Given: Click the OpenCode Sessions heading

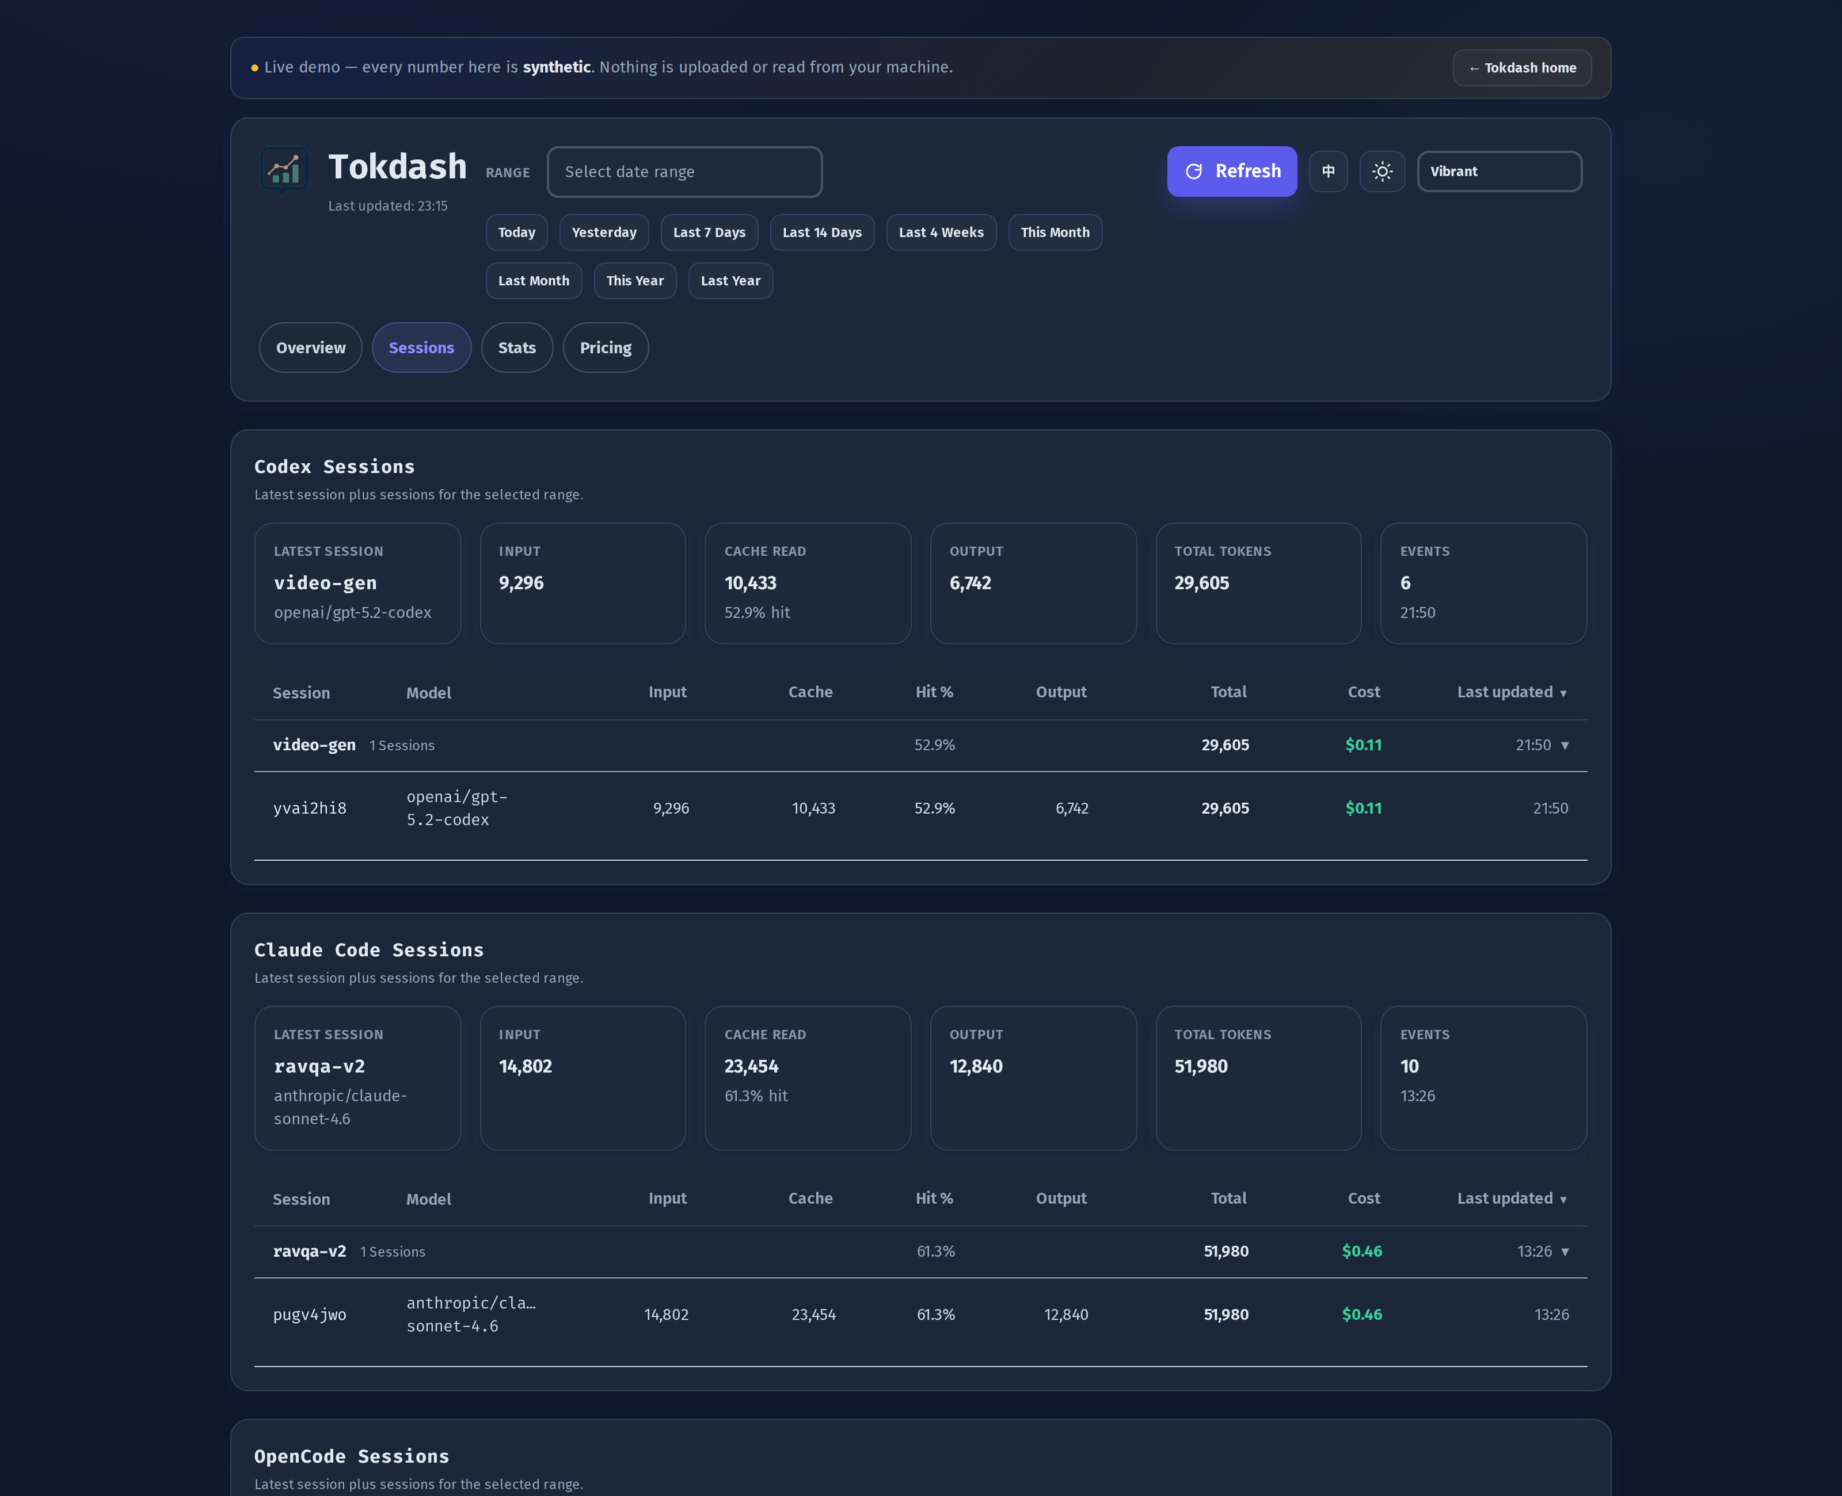Looking at the screenshot, I should [352, 1456].
